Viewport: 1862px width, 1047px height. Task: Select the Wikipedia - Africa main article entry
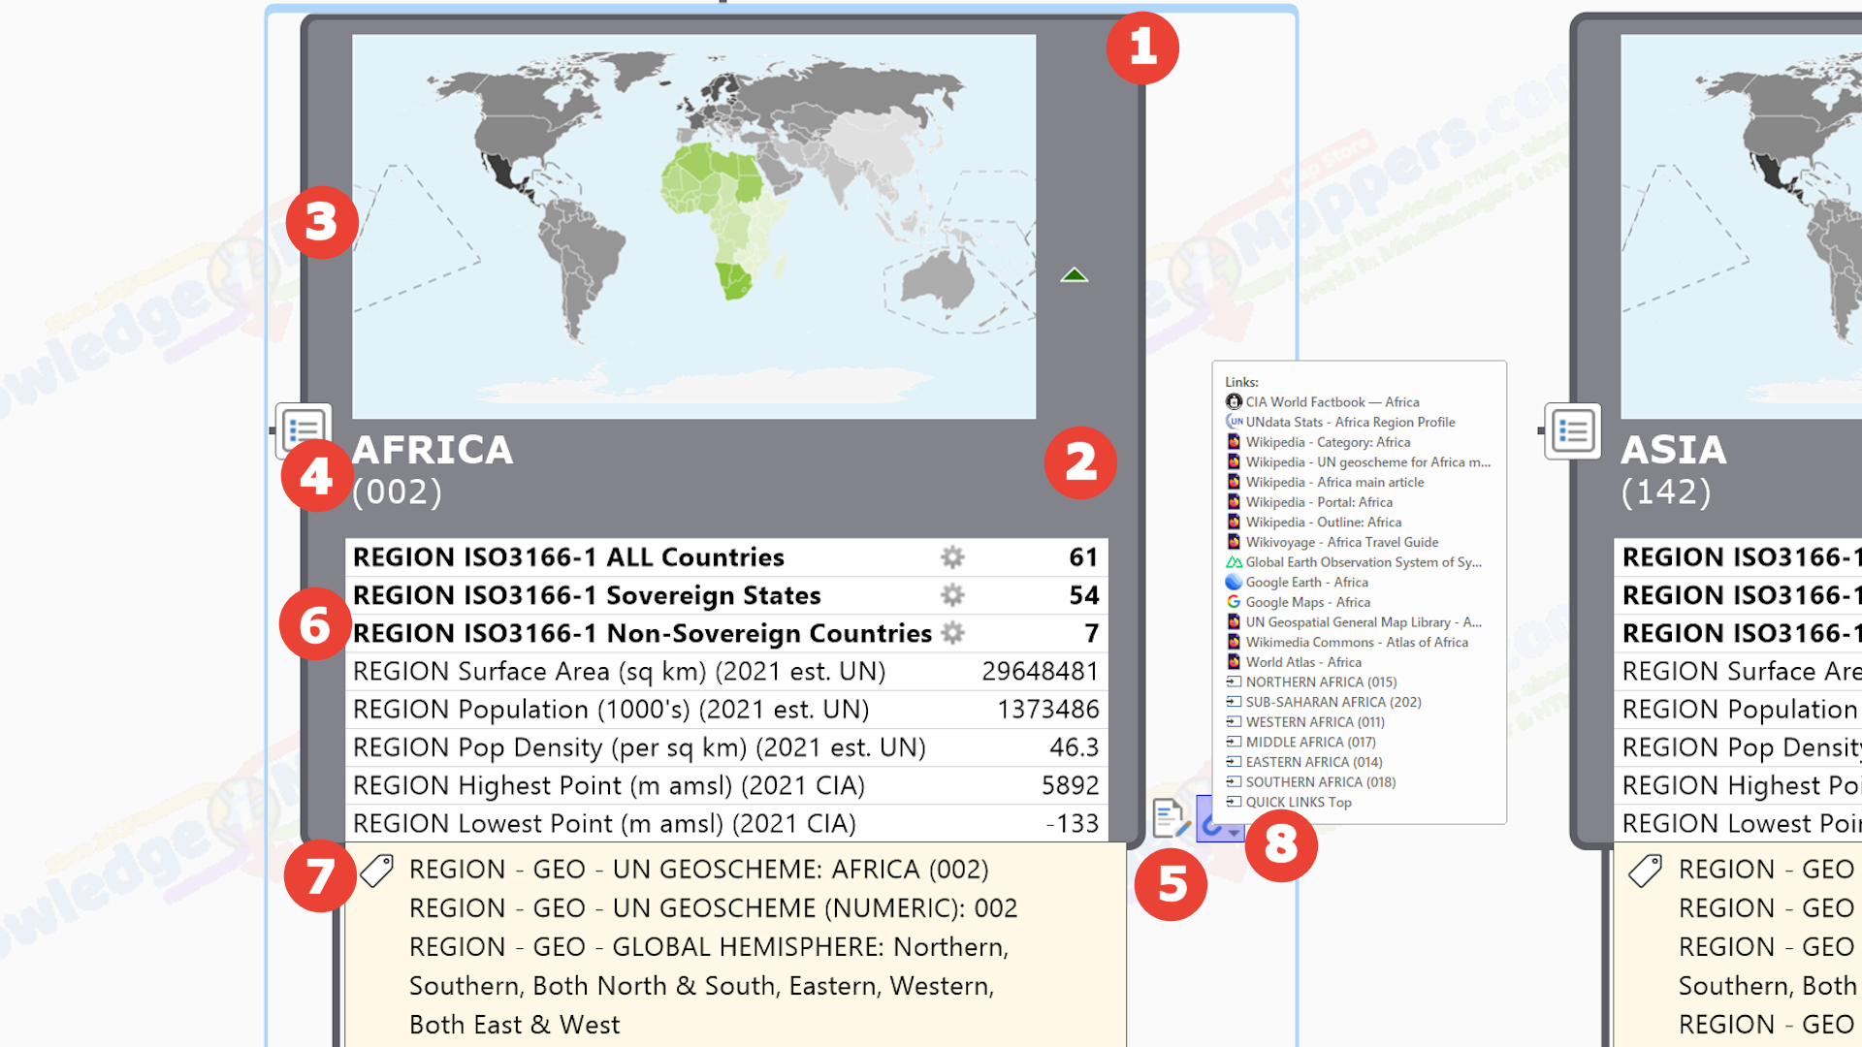[1334, 482]
